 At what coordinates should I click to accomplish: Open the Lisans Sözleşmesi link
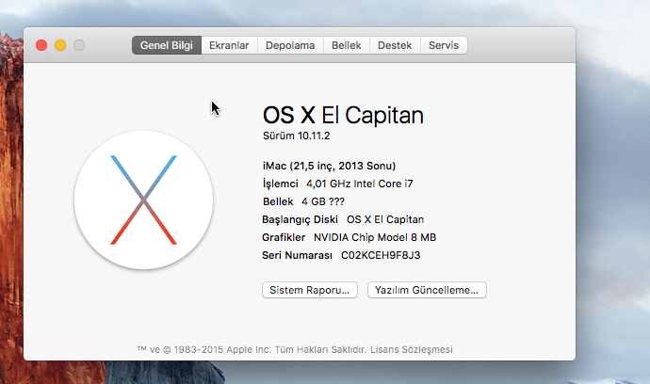pyautogui.click(x=412, y=349)
